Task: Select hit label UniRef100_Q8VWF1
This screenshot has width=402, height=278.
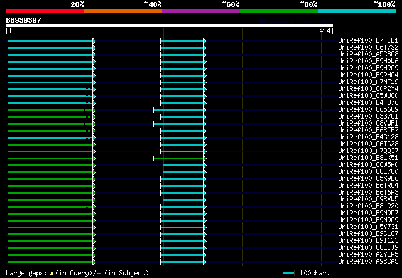Action: [369, 124]
